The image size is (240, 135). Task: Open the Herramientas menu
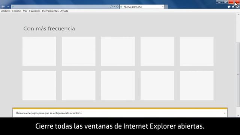click(x=50, y=11)
